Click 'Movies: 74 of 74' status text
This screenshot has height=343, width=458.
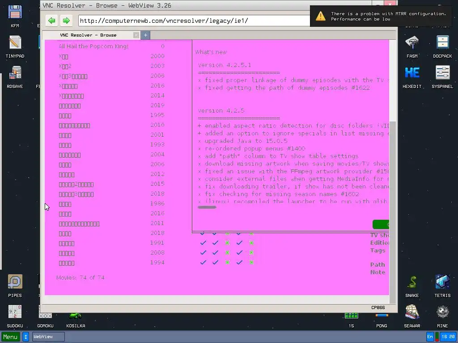[81, 278]
